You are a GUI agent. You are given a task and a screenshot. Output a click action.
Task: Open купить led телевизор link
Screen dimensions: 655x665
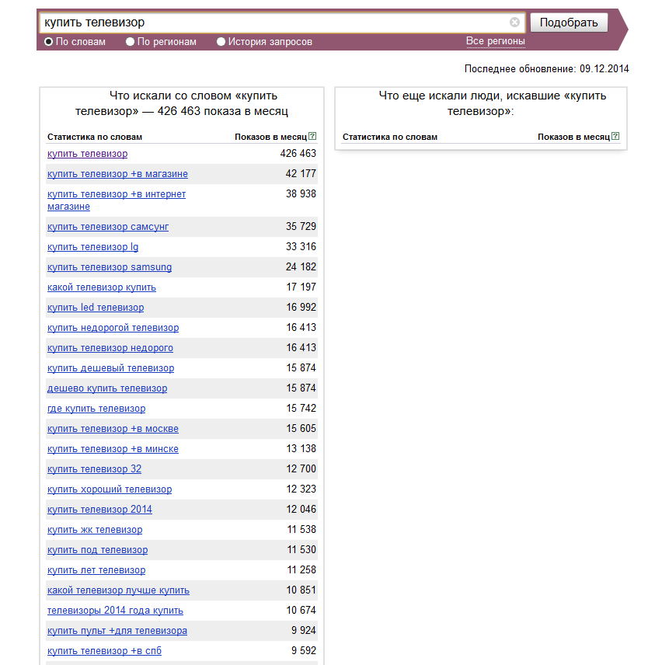(x=96, y=308)
